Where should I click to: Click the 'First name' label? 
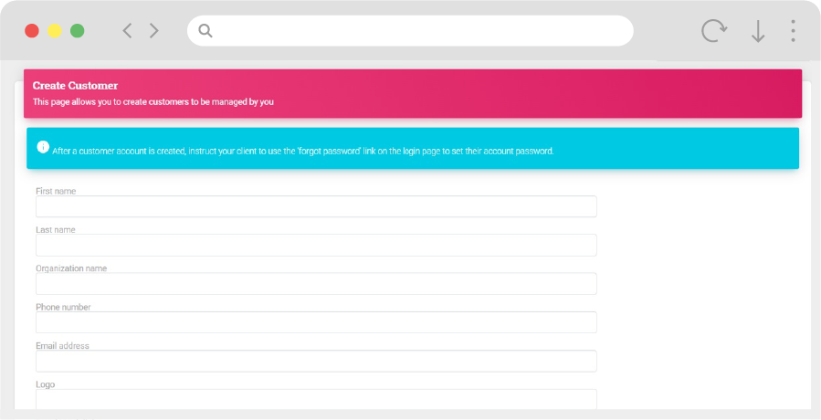(56, 191)
